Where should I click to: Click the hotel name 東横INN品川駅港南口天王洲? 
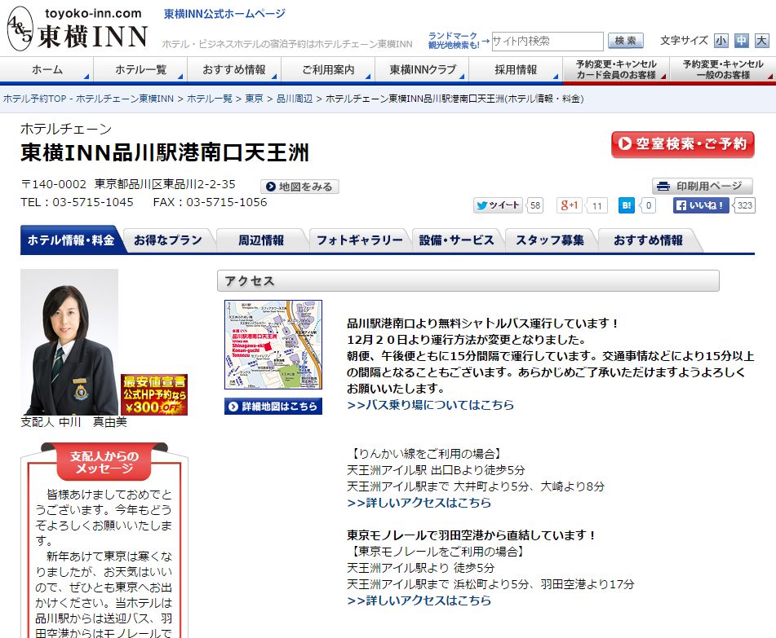pyautogui.click(x=165, y=152)
